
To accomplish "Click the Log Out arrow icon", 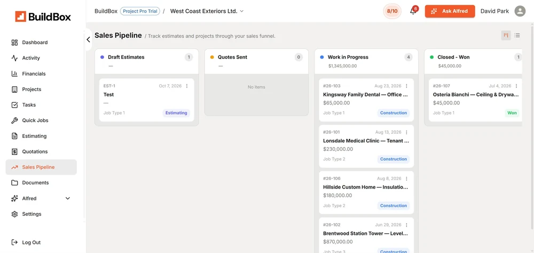I will [14, 242].
